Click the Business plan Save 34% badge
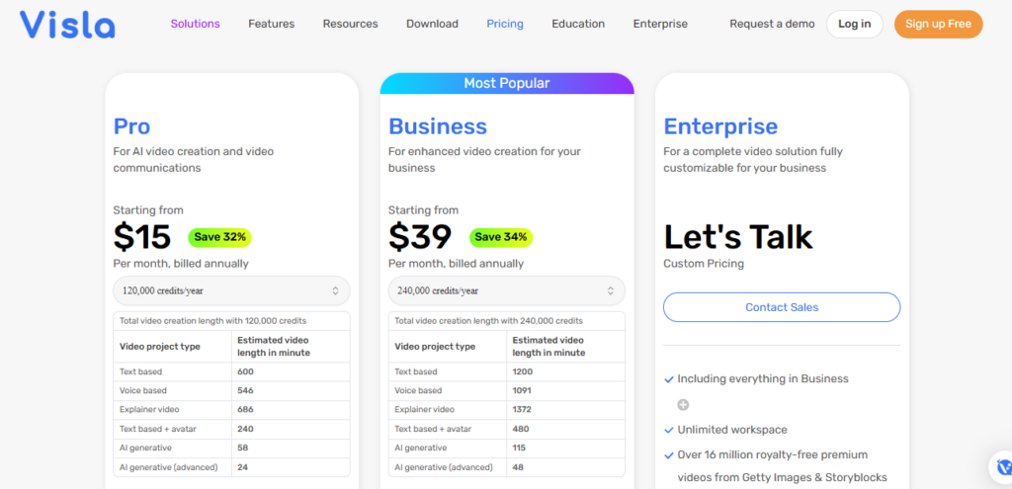Viewport: 1012px width, 489px height. pos(502,237)
